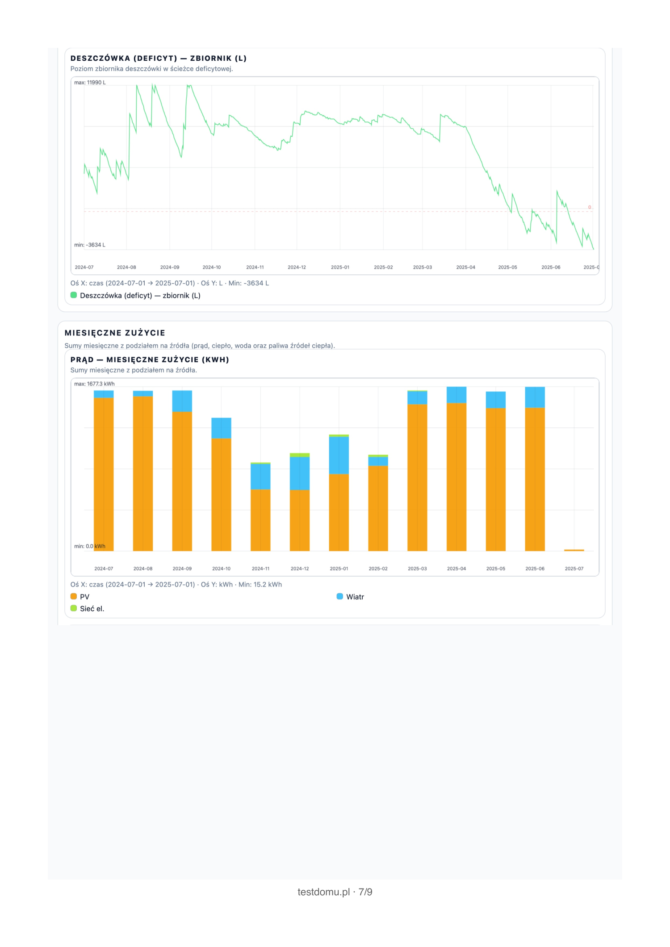This screenshot has height=947, width=670.
Task: Select the orange PV segment of the 2024-07 bar
Action: point(104,473)
